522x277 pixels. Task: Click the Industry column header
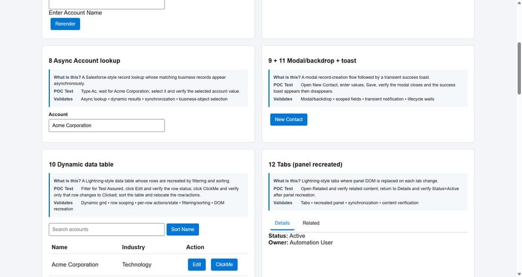133,247
